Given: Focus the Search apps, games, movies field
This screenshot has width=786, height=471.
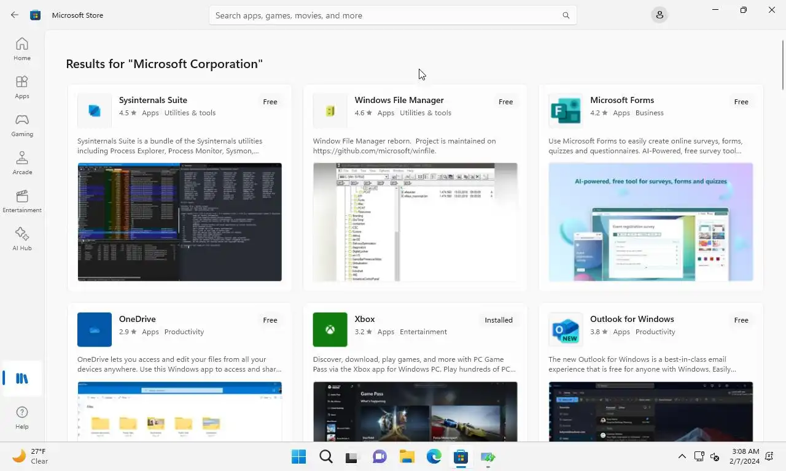Looking at the screenshot, I should (x=393, y=15).
